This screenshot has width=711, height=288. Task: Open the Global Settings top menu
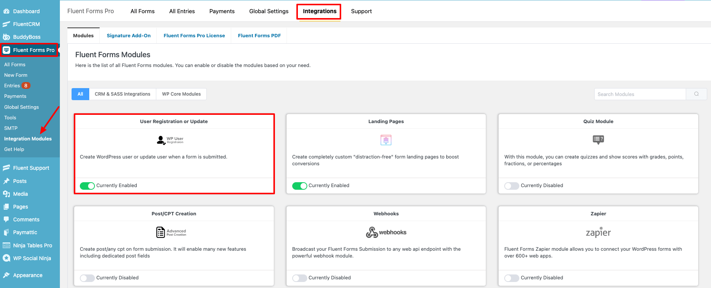(x=269, y=11)
